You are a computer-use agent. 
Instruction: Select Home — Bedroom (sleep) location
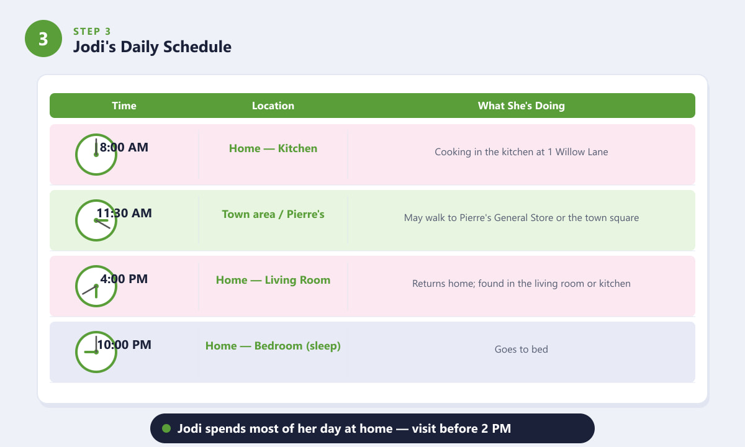[x=273, y=346]
